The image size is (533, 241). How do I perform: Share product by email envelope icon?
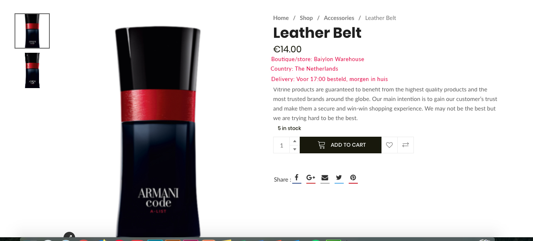[x=325, y=177]
